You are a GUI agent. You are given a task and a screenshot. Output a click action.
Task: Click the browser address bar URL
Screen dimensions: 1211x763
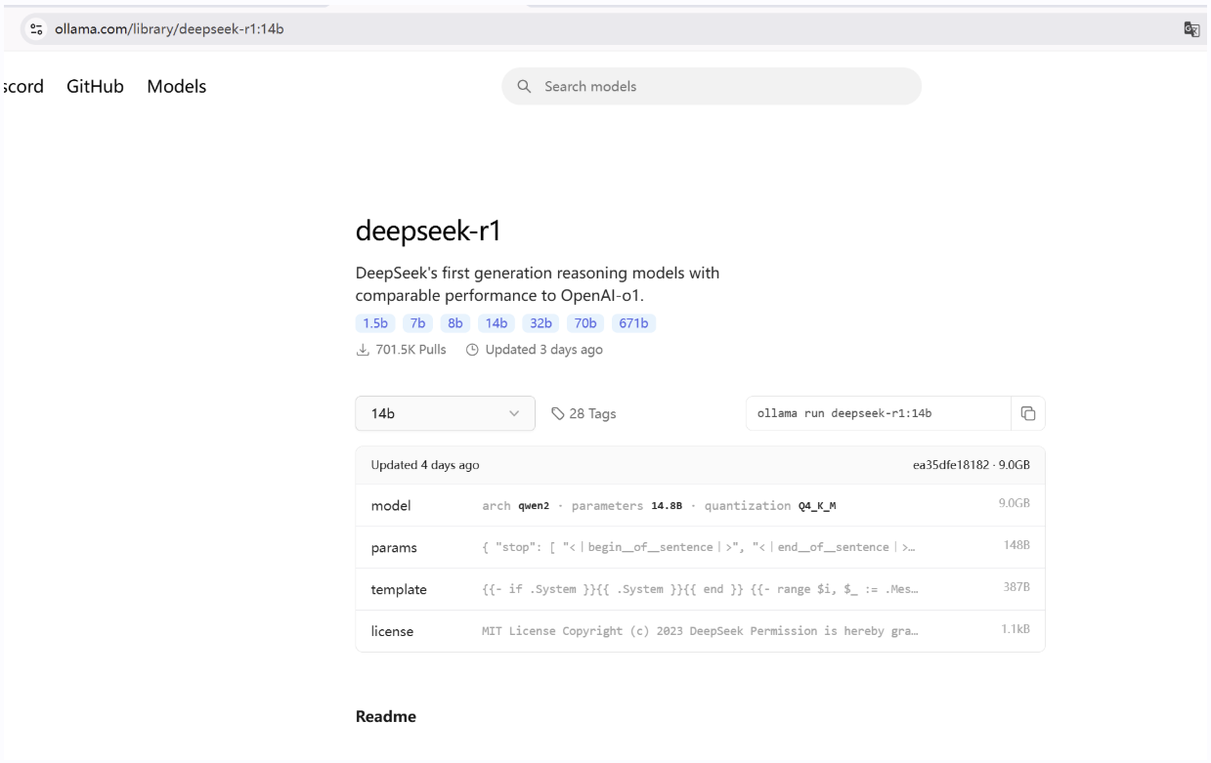(169, 29)
